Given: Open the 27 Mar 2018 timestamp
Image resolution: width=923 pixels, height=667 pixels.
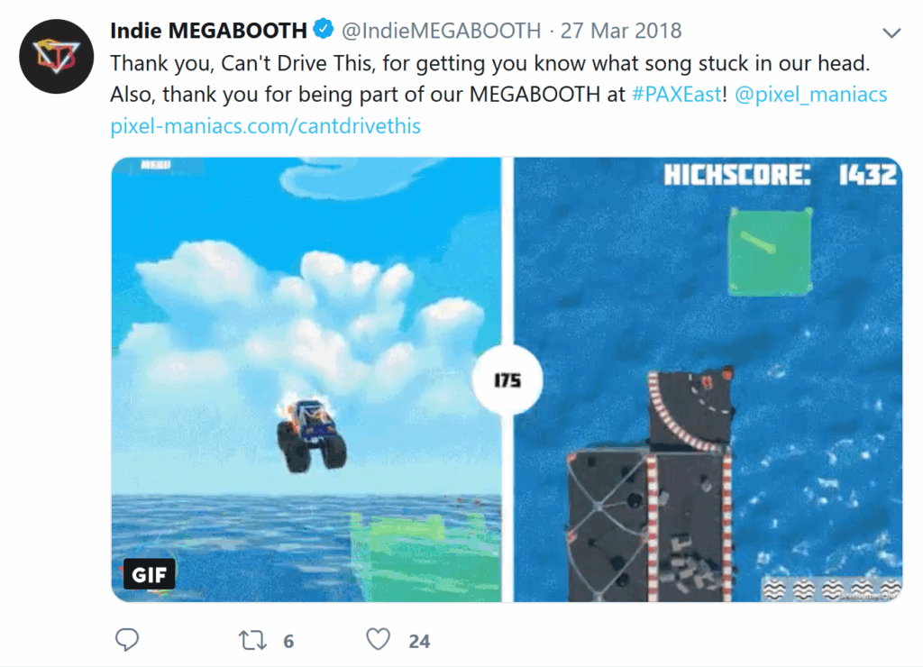Looking at the screenshot, I should click(621, 31).
